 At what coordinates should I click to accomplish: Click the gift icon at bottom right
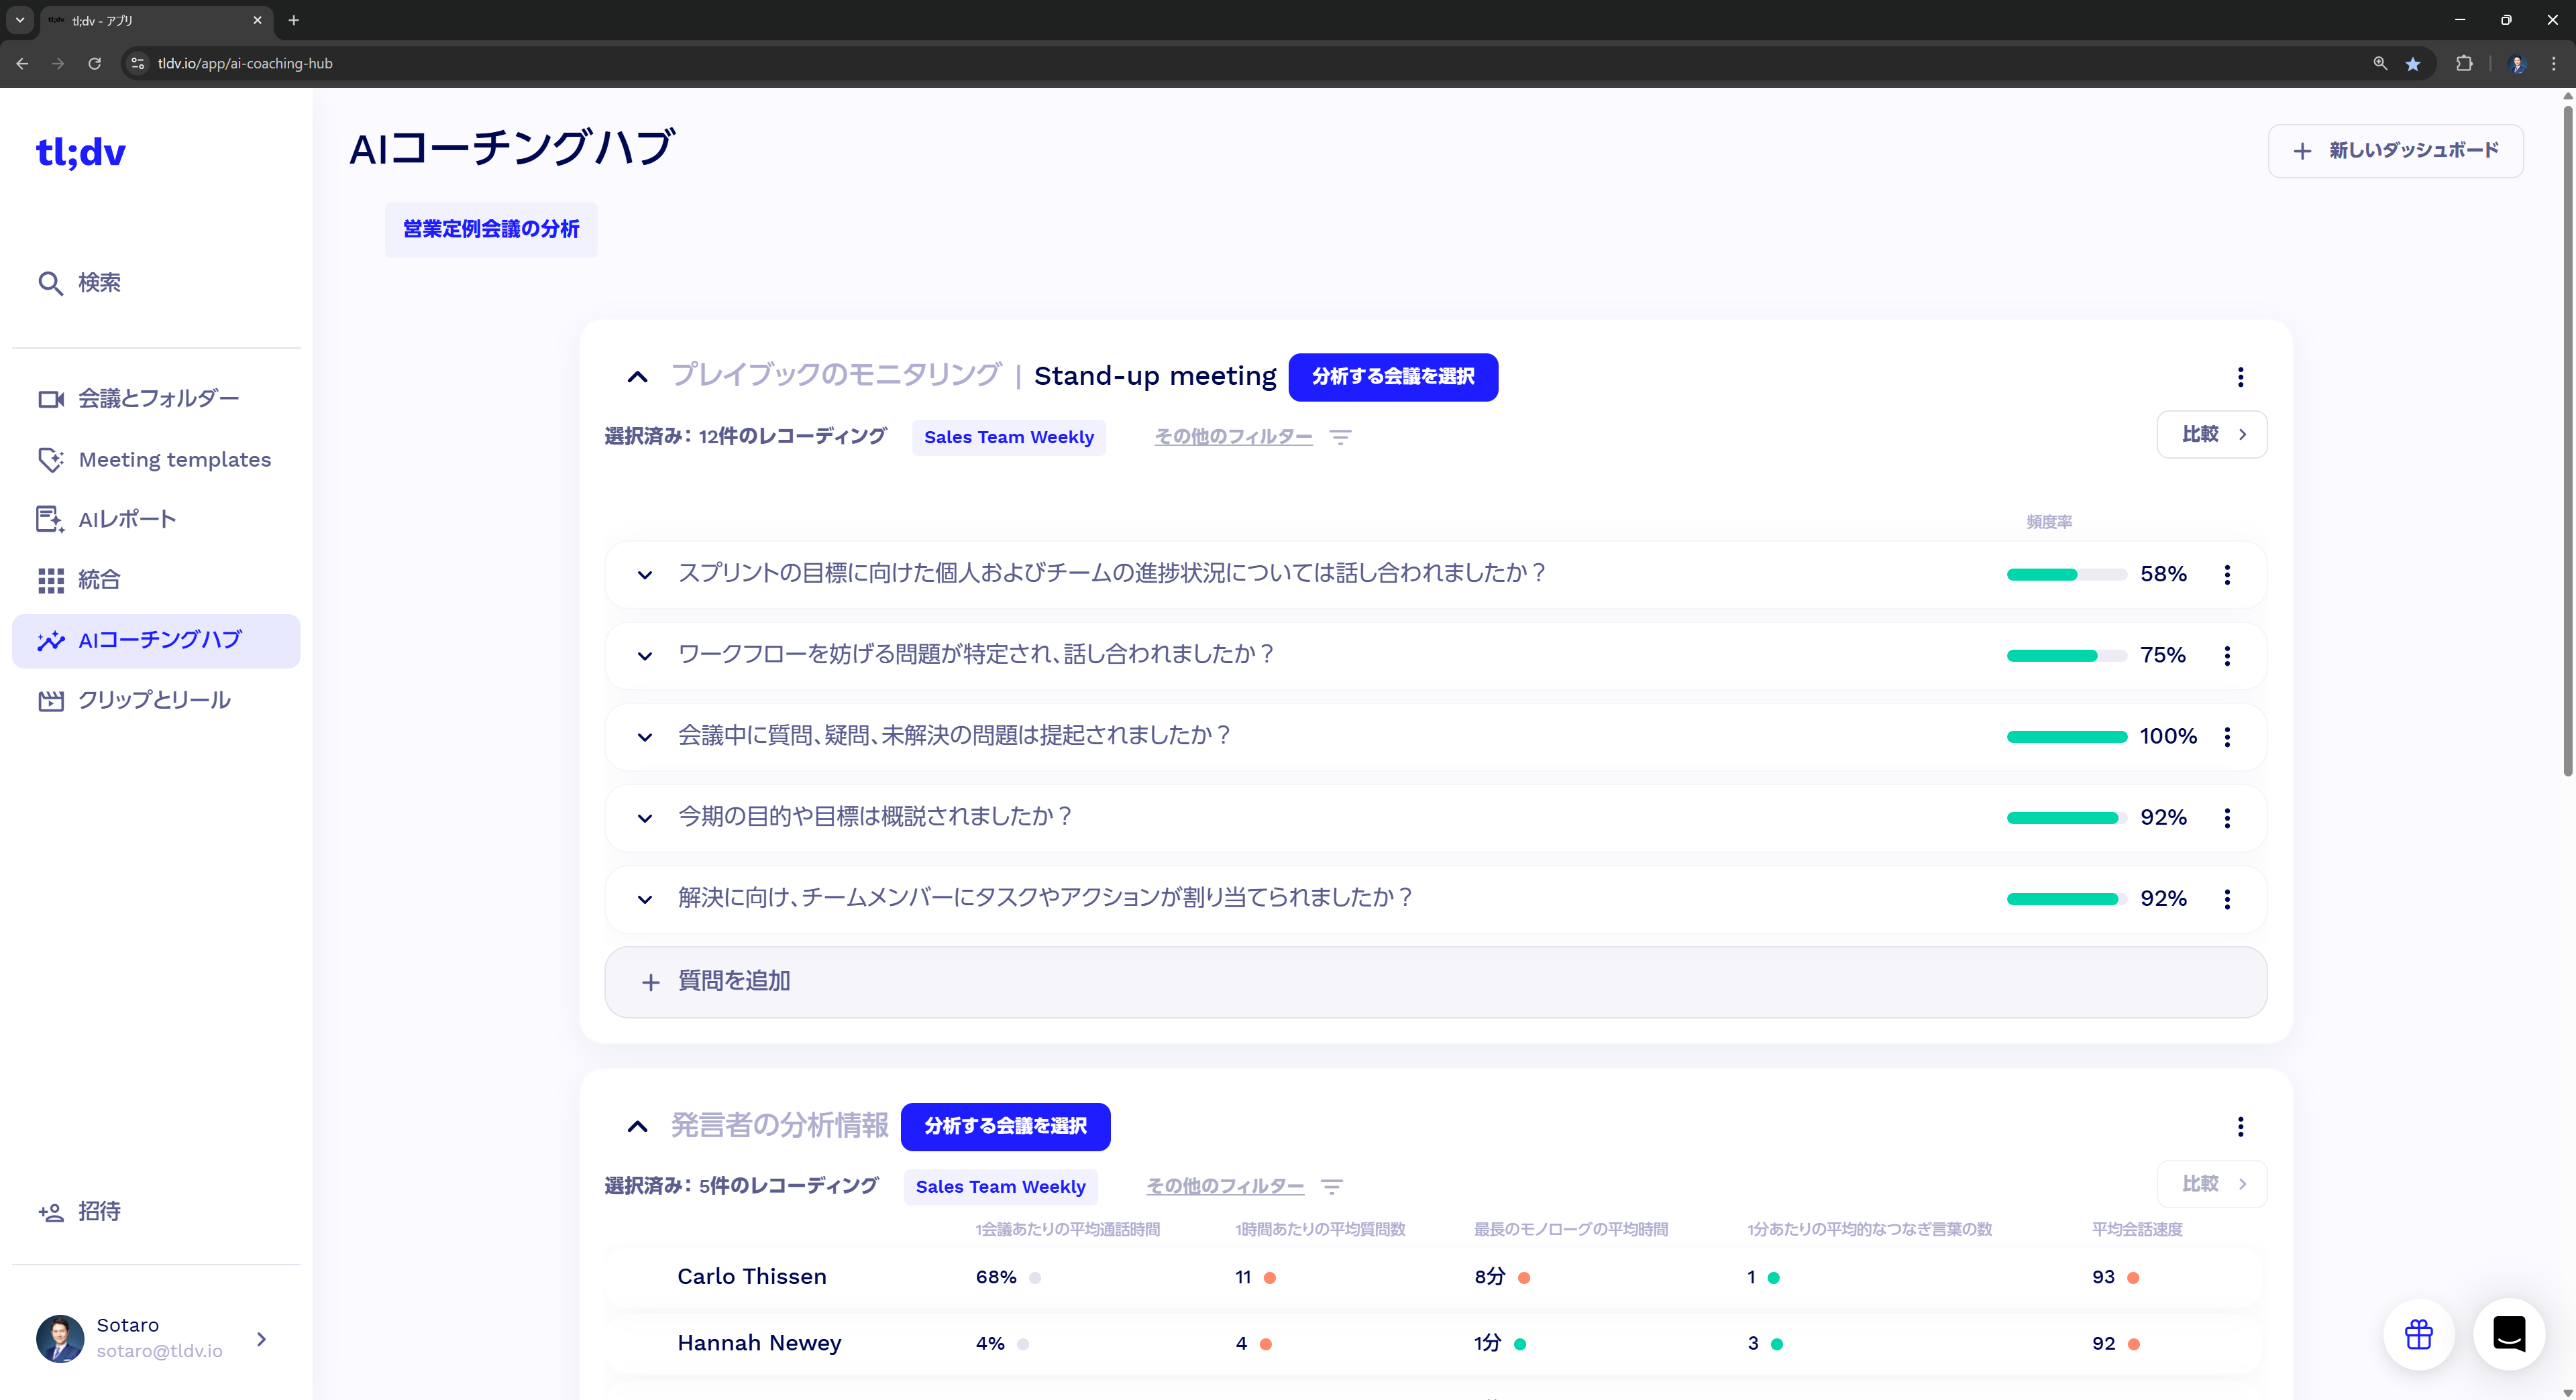[x=2418, y=1334]
